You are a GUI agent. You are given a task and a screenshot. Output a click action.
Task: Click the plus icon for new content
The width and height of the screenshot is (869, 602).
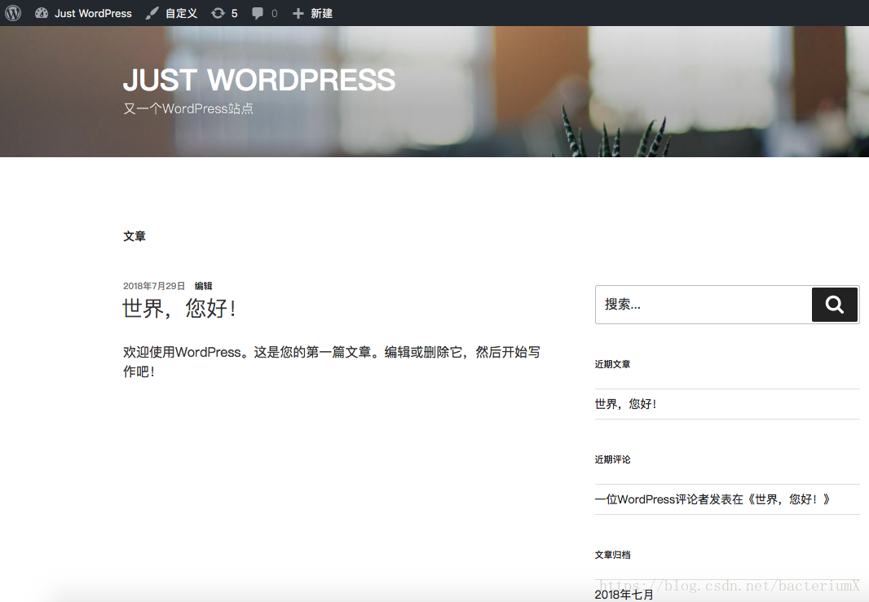[x=298, y=13]
